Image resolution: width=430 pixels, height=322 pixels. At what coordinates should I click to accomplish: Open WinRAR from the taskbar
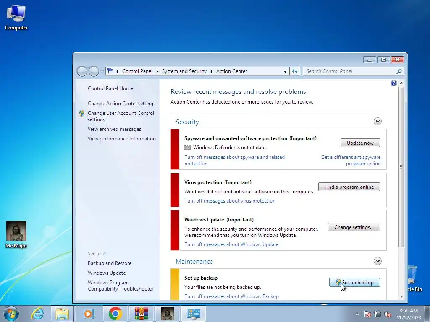142,314
